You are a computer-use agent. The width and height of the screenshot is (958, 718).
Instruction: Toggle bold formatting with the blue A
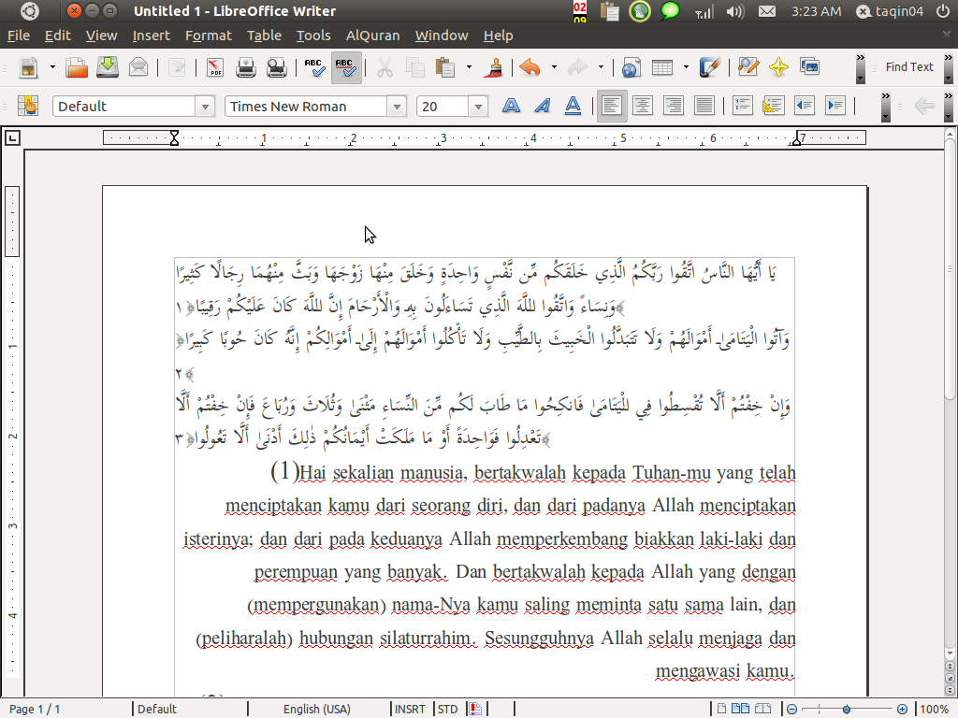point(511,106)
